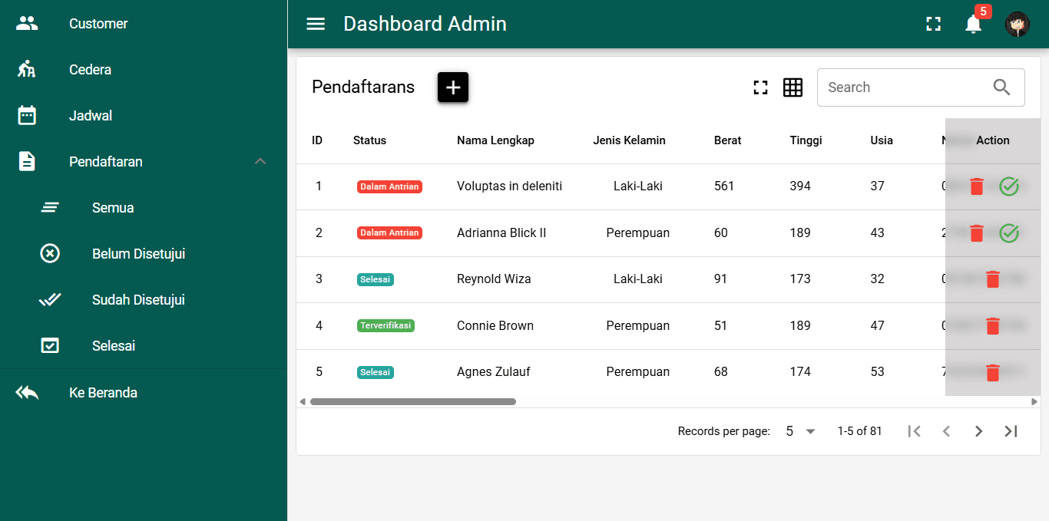Click the scrollbar right arrow
Image resolution: width=1049 pixels, height=521 pixels.
[x=1034, y=401]
